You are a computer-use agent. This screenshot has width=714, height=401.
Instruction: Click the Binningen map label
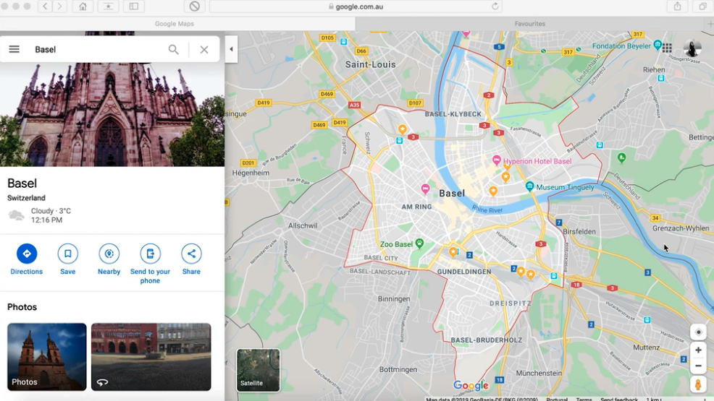tap(394, 299)
